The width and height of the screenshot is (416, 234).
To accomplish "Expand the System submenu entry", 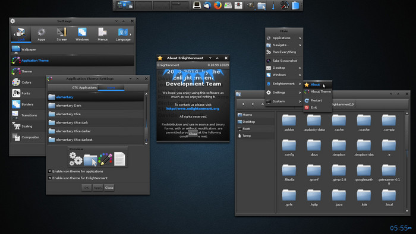I will [x=284, y=102].
